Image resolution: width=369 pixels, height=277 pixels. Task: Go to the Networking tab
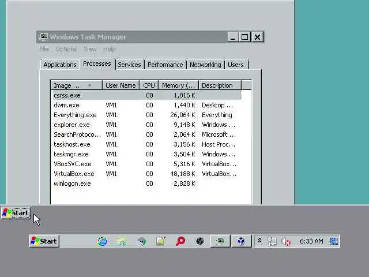[x=205, y=65]
